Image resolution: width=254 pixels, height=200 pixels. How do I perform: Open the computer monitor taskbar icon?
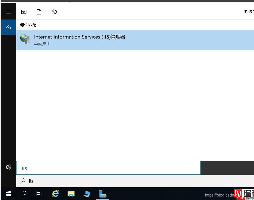click(x=87, y=194)
